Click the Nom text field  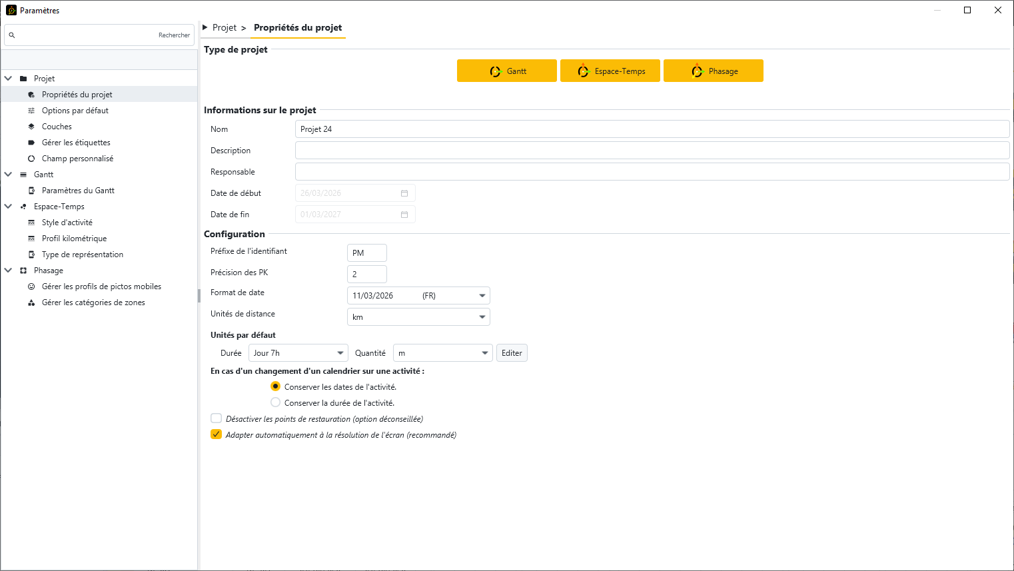[652, 129]
